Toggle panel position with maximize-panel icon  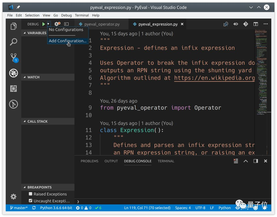(256, 161)
